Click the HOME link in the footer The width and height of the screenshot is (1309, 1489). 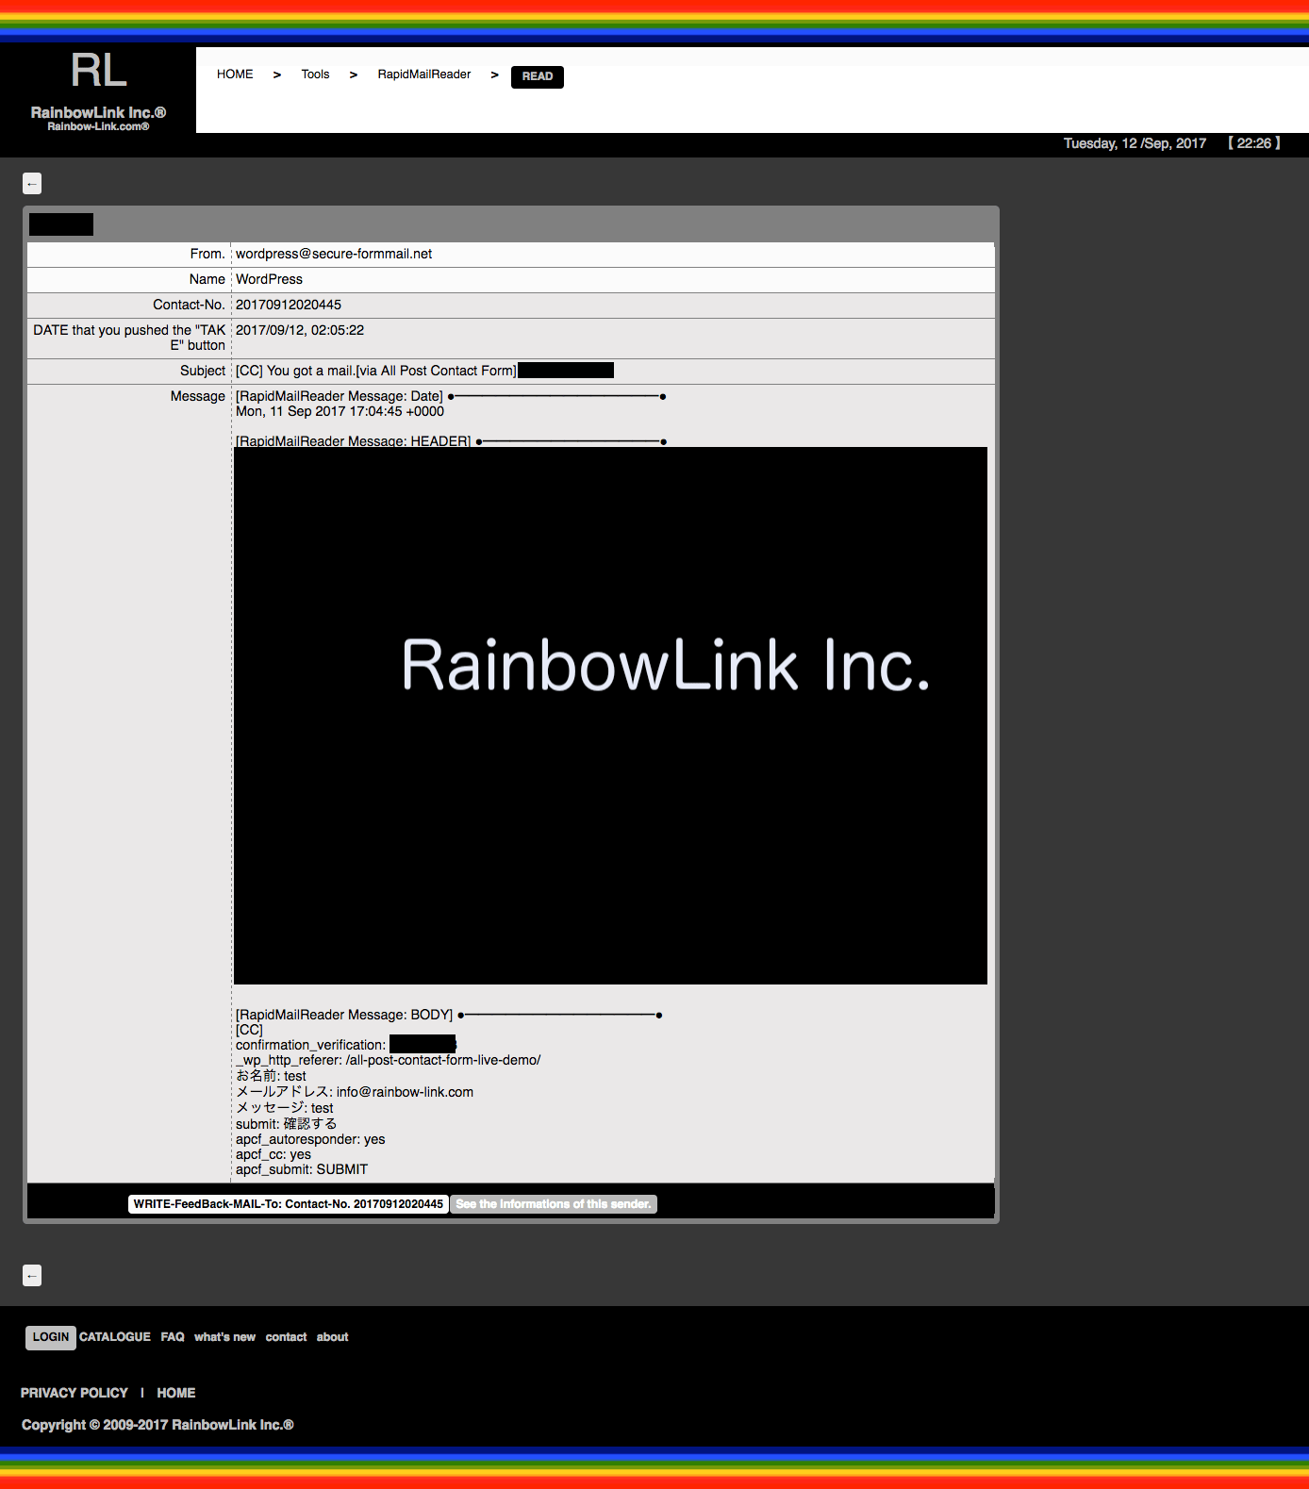tap(176, 1393)
